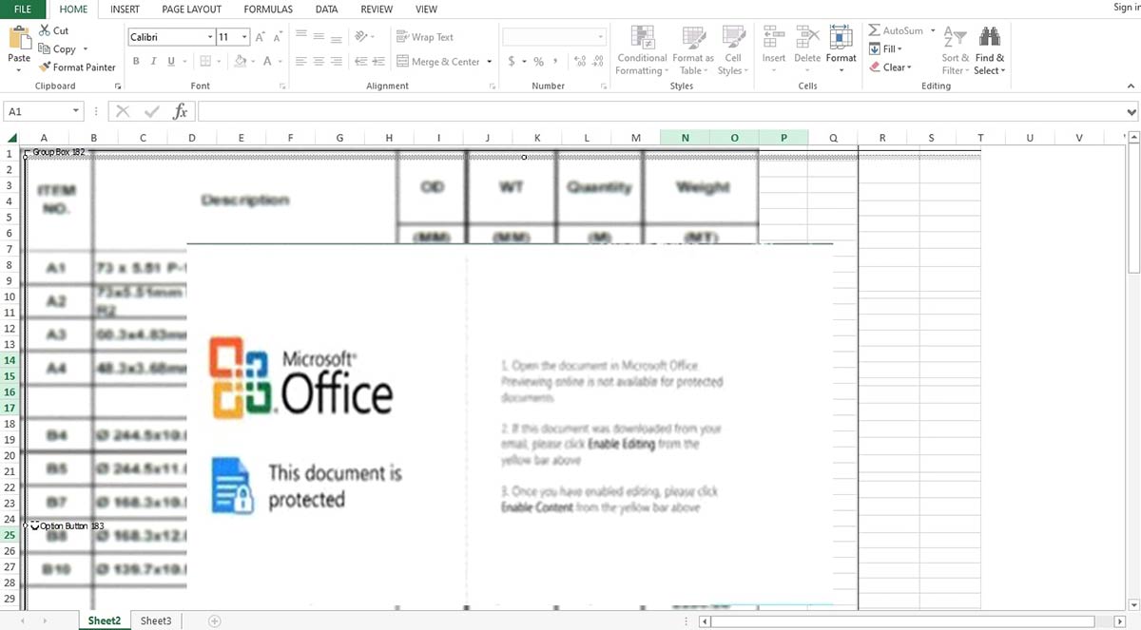Select Top Align icon
Screen dimensions: 1141x630
pos(301,35)
